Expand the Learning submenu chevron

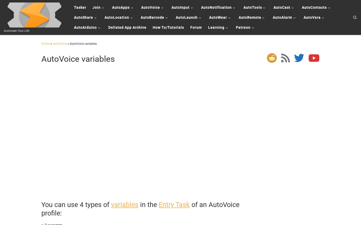(x=227, y=28)
